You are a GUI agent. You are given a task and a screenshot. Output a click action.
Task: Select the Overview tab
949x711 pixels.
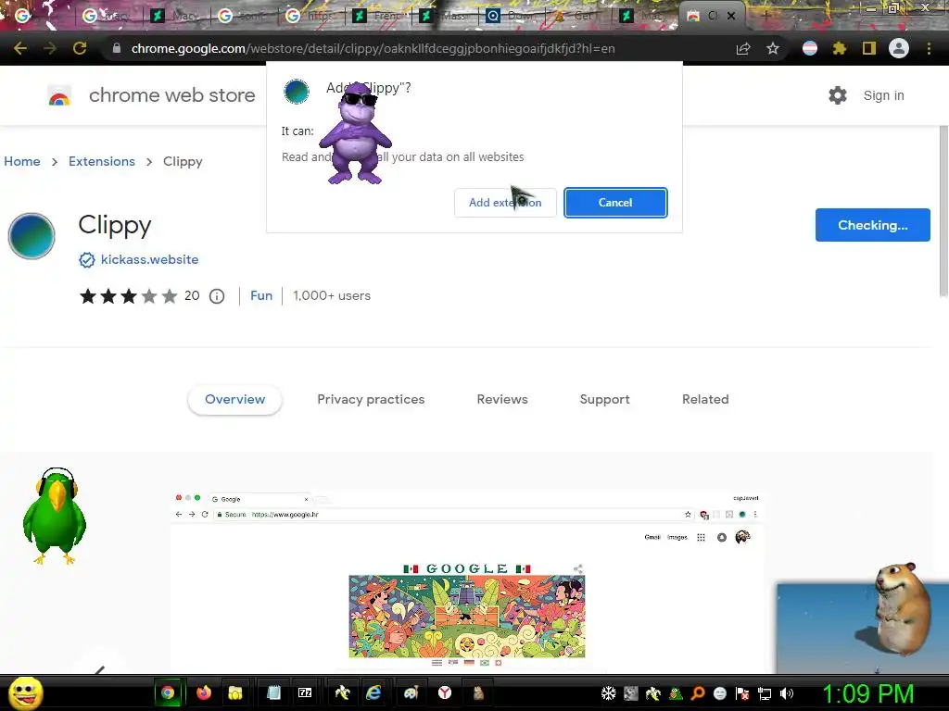pyautogui.click(x=234, y=400)
